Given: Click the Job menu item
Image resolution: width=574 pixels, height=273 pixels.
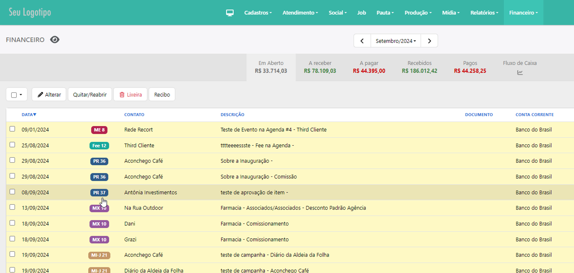Looking at the screenshot, I should pos(361,13).
